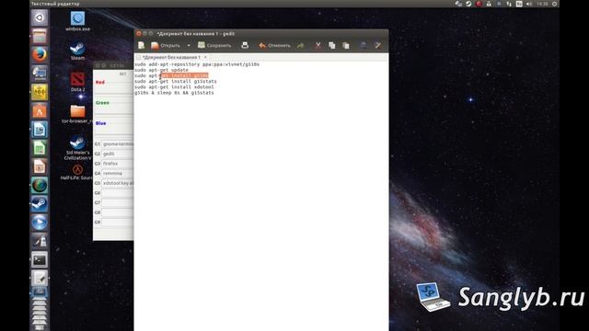Click the G5 field with xdotool key

click(117, 183)
